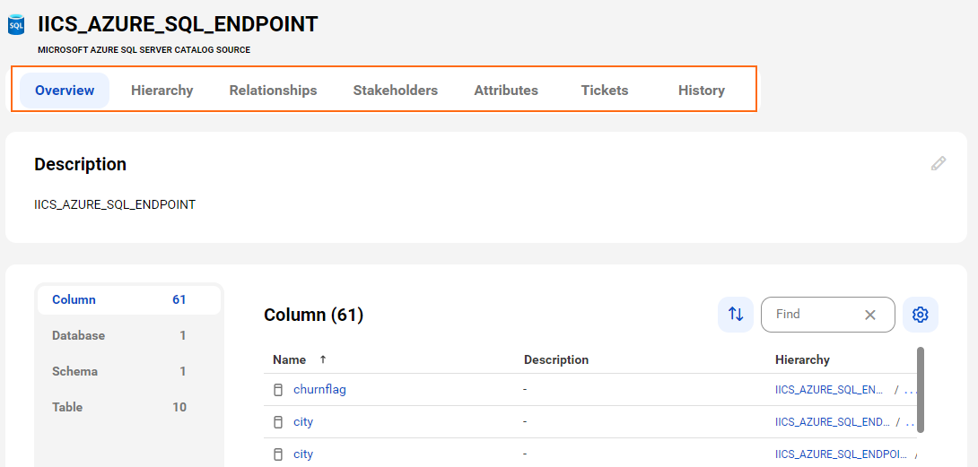
Task: Open the Relationships tab
Action: (273, 91)
